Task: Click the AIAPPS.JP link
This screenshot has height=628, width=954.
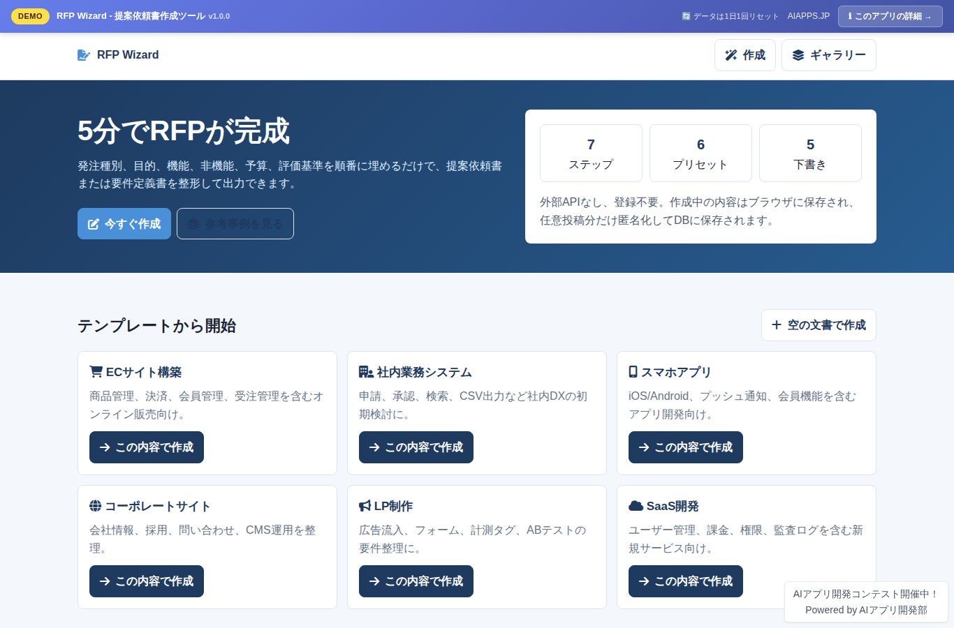Action: pyautogui.click(x=809, y=16)
